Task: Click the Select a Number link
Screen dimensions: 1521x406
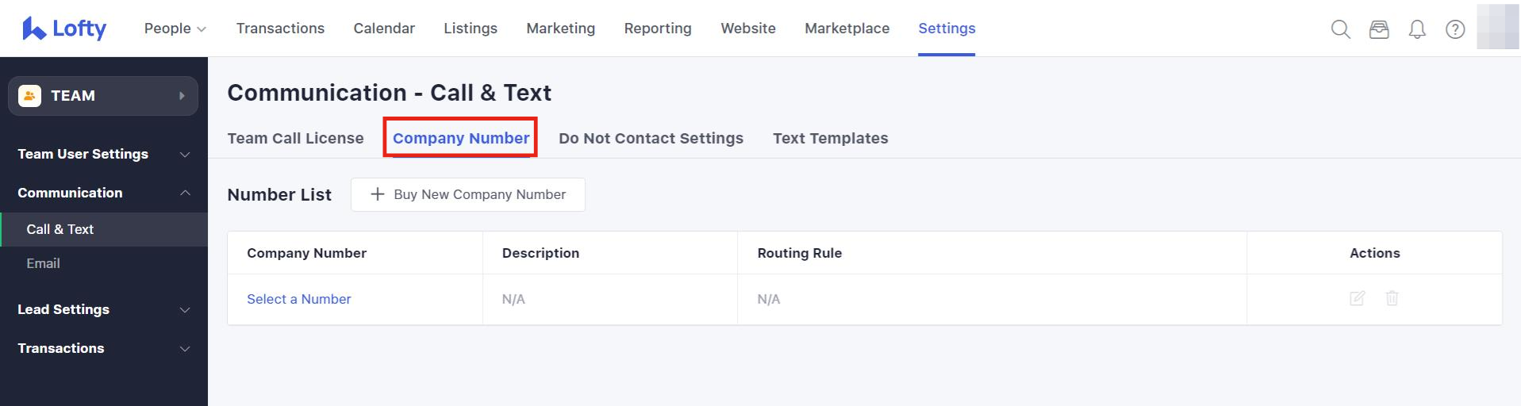Action: [x=298, y=299]
